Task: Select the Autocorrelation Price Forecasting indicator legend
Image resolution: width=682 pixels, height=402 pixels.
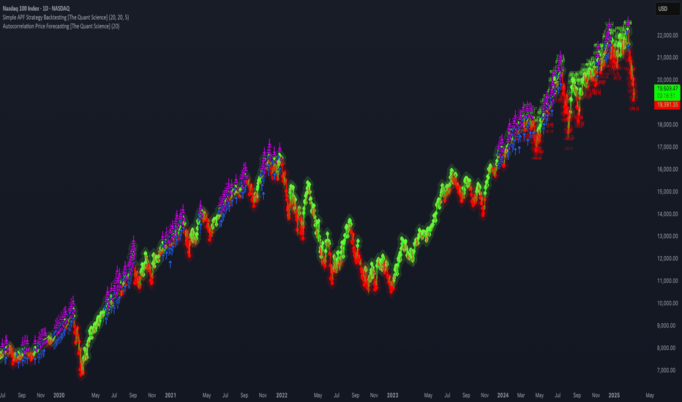Action: pyautogui.click(x=61, y=26)
